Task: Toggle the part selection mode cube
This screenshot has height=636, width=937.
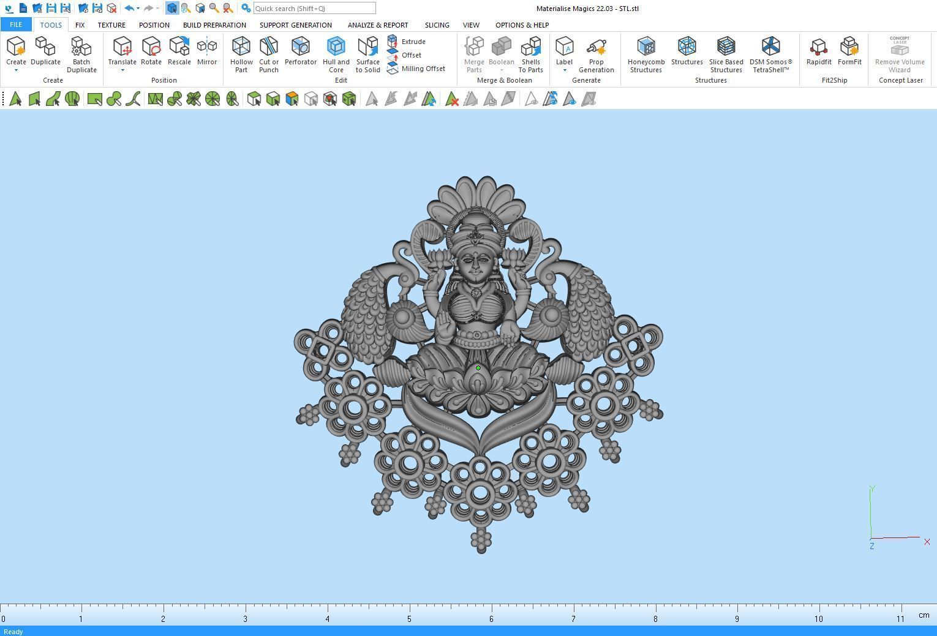Action: click(x=172, y=8)
